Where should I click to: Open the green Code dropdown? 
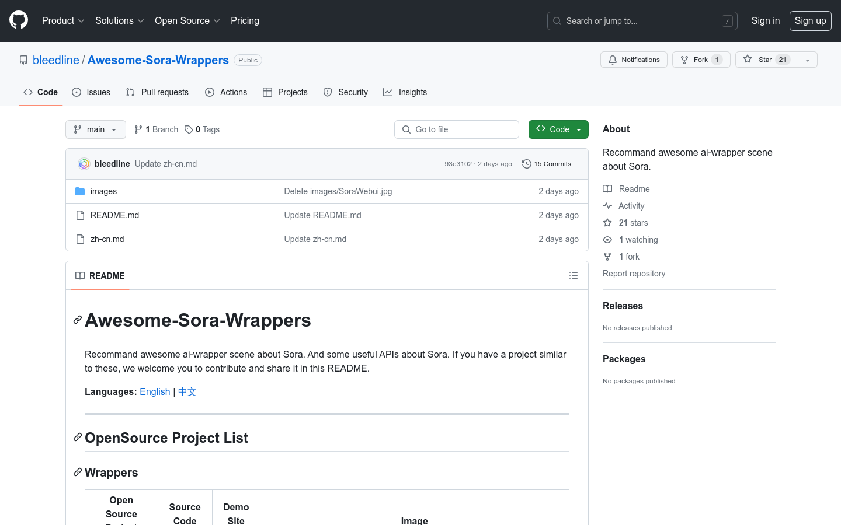[558, 129]
